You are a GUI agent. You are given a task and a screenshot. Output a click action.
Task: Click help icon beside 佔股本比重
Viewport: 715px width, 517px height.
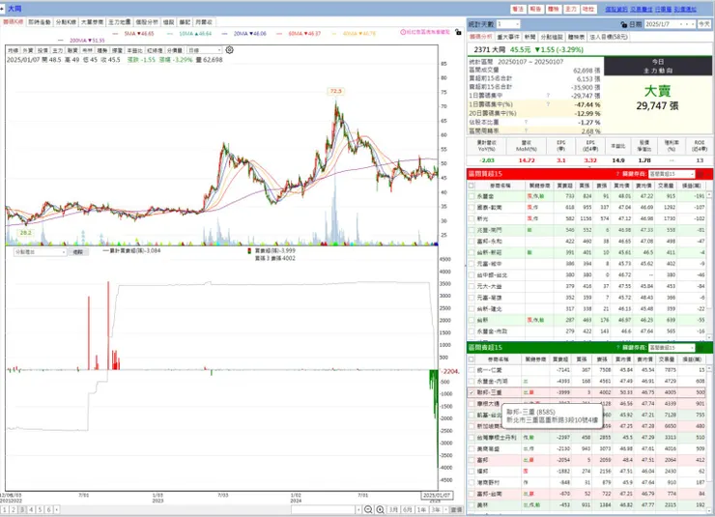[526, 122]
